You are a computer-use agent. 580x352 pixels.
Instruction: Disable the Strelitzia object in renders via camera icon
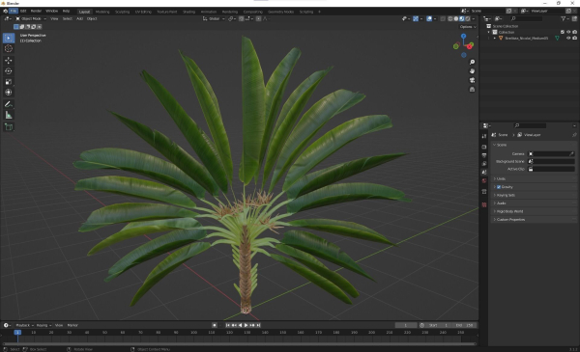point(574,38)
